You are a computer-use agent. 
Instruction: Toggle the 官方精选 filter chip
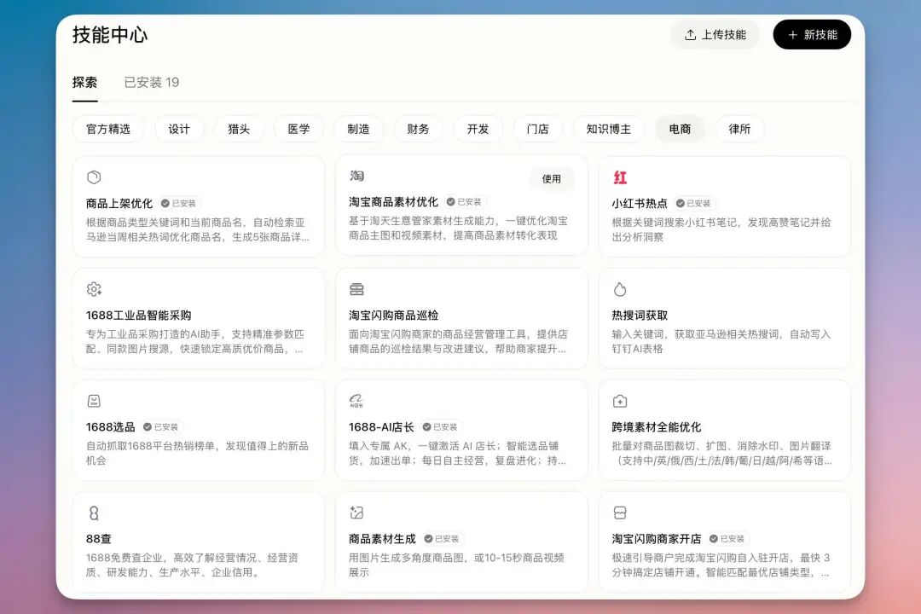click(108, 129)
